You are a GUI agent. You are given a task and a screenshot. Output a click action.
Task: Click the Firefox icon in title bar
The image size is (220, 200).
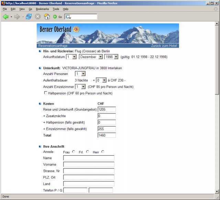click(3, 3)
